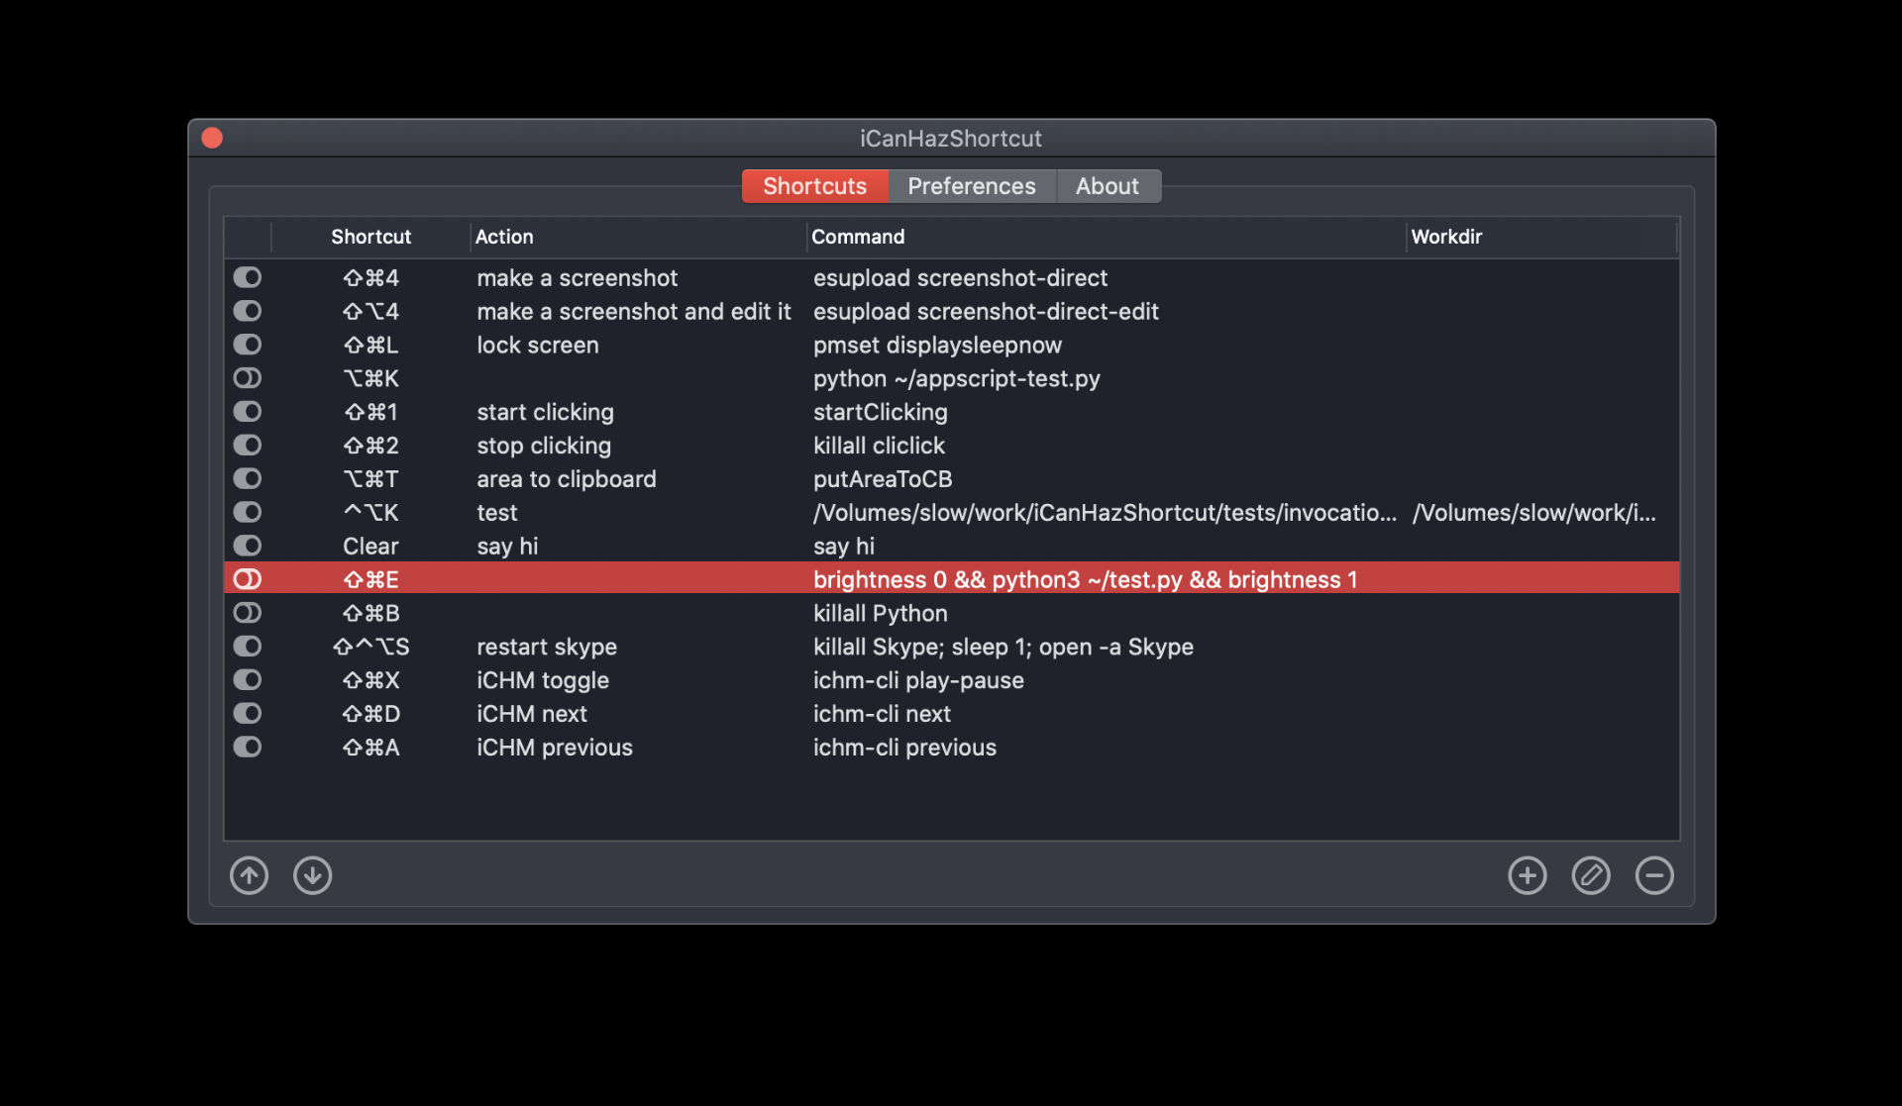Select the Shortcuts tab

[814, 184]
